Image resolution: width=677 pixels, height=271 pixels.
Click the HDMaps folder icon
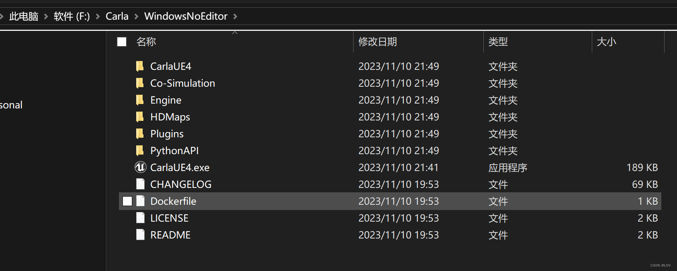[140, 117]
